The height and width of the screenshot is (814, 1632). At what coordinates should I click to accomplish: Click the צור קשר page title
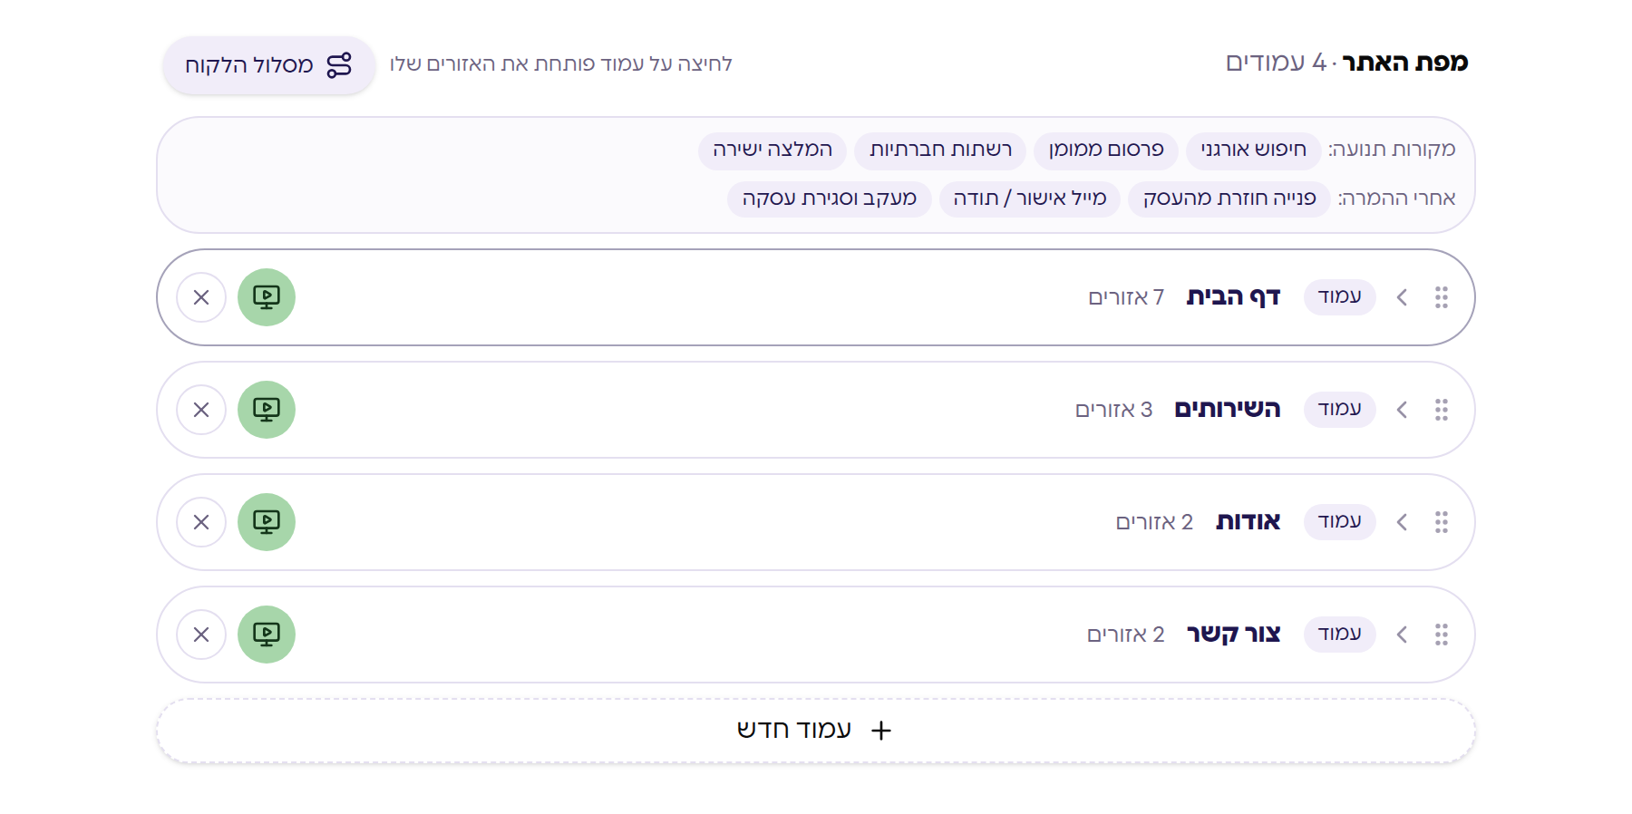[x=1233, y=635]
